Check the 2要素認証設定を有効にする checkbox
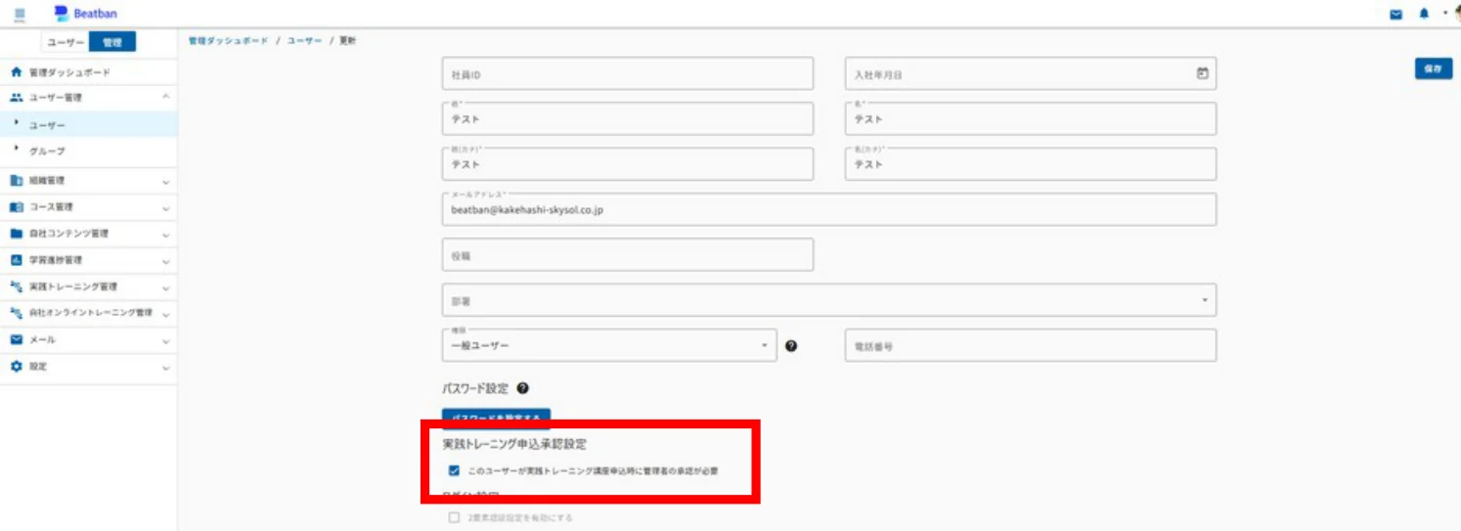This screenshot has height=531, width=1461. 454,517
